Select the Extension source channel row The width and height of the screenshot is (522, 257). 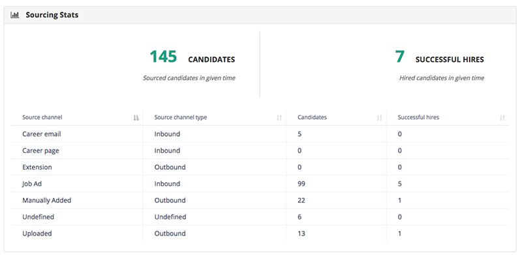260,167
